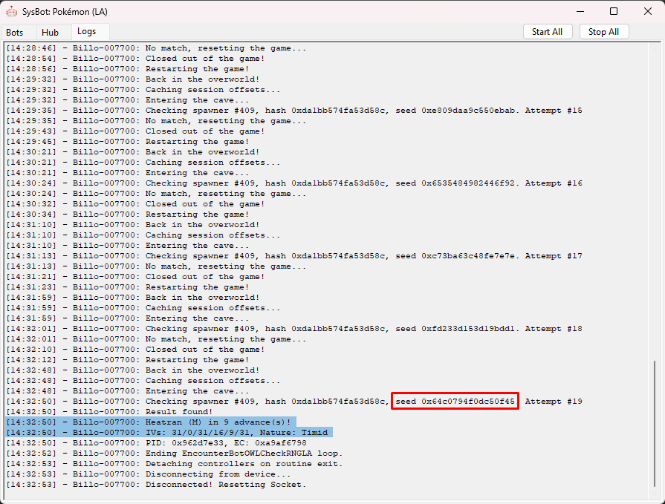
Task: Click the 14:32:48 'Entering the cave...' line
Action: pos(128,391)
